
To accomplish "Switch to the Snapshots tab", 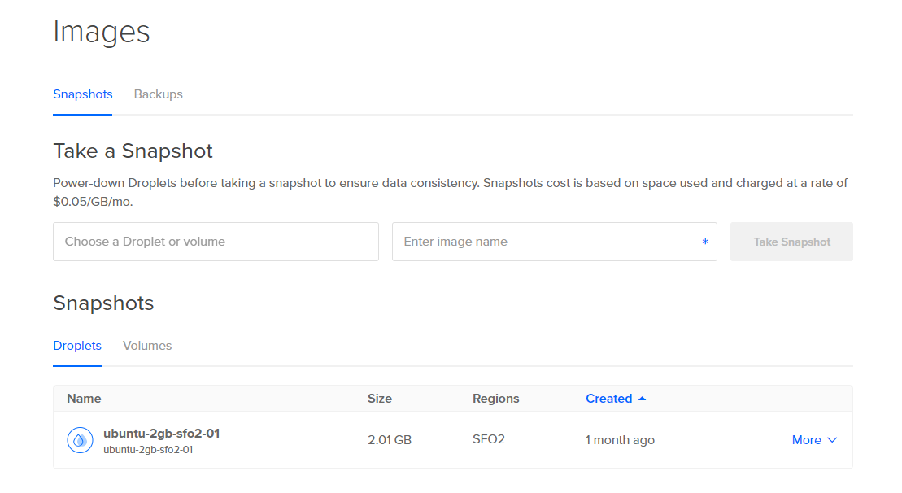I will coord(83,94).
